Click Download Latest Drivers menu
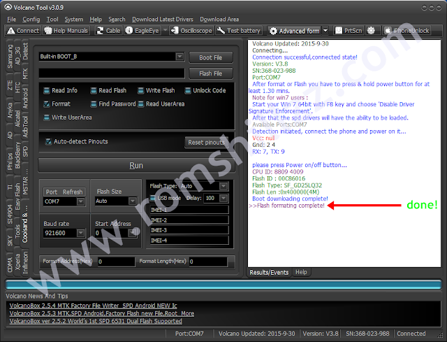 [x=163, y=19]
